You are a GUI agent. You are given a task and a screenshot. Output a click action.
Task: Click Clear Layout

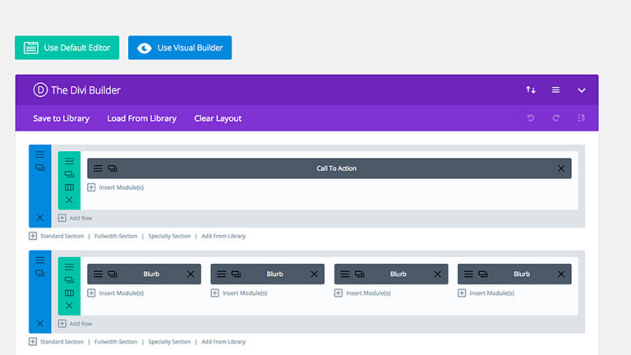pyautogui.click(x=218, y=118)
